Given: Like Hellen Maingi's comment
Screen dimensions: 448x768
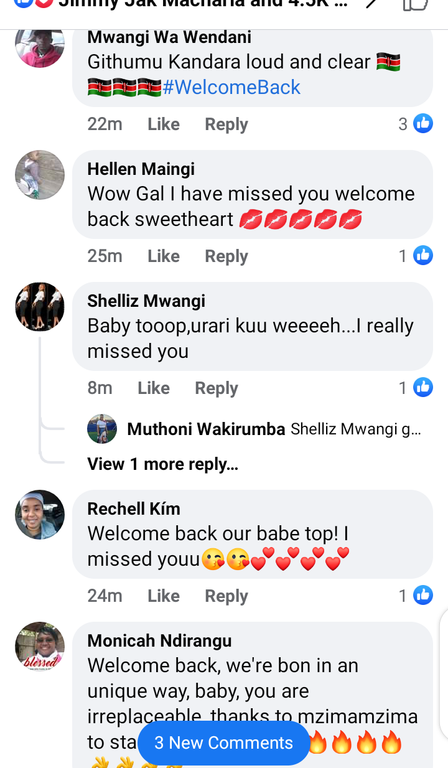Looking at the screenshot, I should 164,256.
